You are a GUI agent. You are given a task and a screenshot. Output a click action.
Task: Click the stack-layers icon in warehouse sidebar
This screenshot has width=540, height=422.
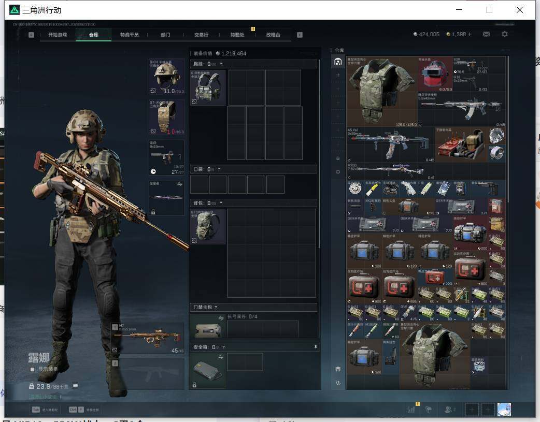pos(338,369)
